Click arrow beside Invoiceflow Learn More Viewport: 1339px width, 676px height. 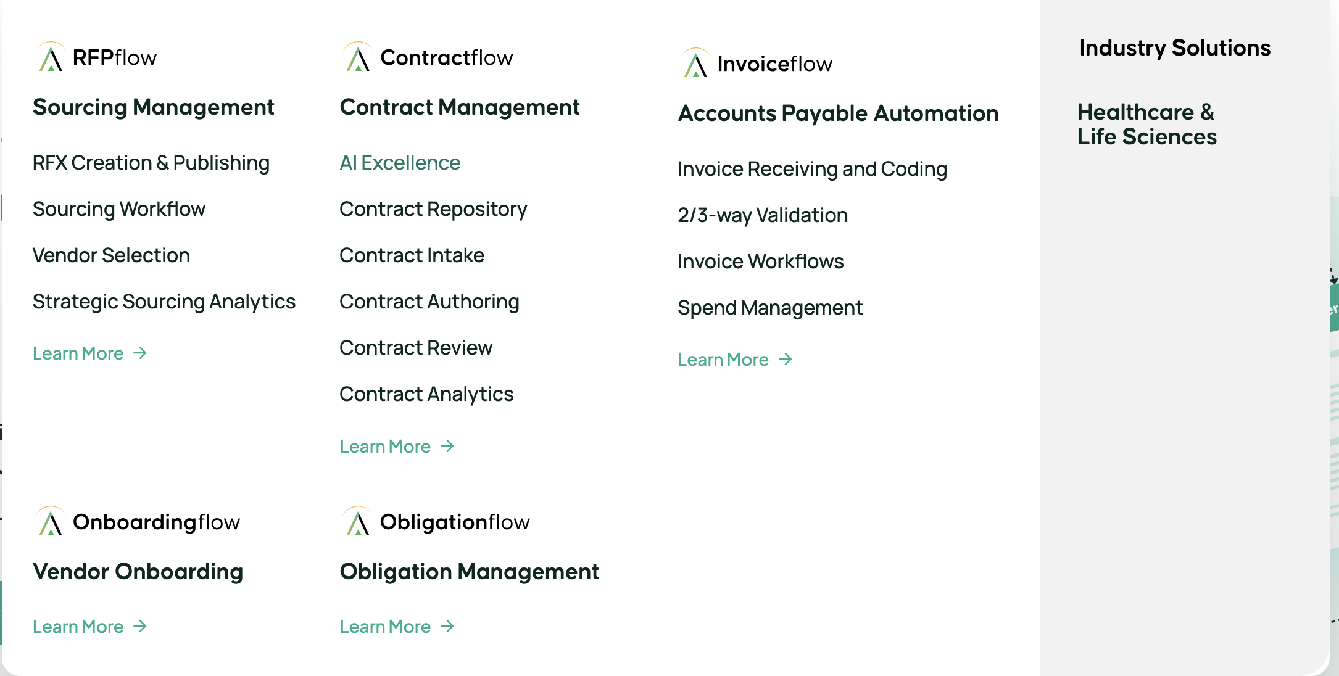[786, 360]
